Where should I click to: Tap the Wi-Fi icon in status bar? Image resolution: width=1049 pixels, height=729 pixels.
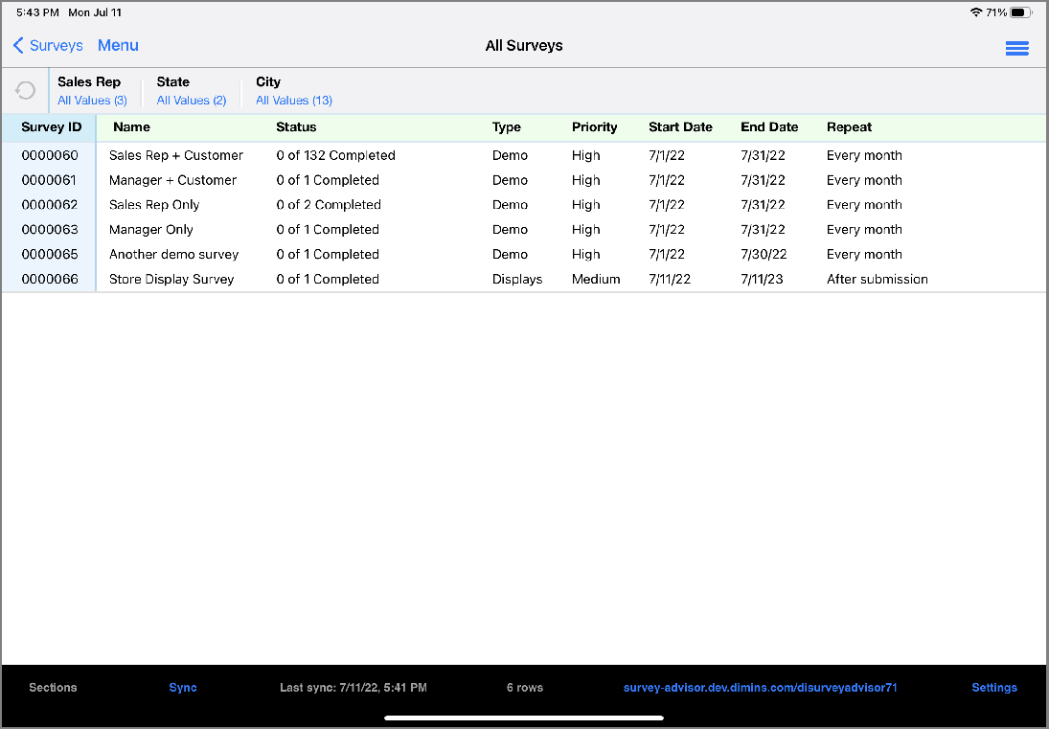tap(975, 12)
